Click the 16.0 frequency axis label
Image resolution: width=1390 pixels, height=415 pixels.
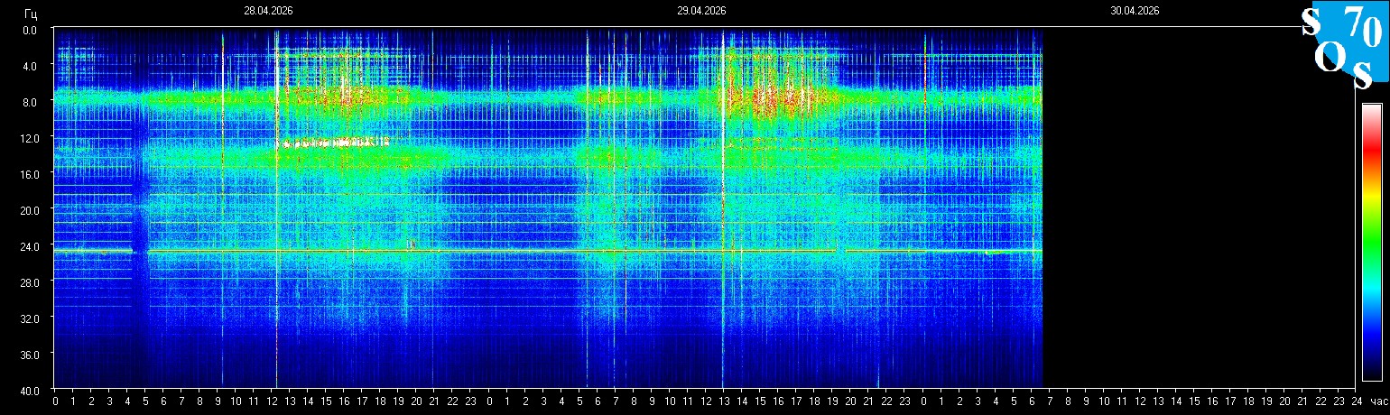coord(30,174)
